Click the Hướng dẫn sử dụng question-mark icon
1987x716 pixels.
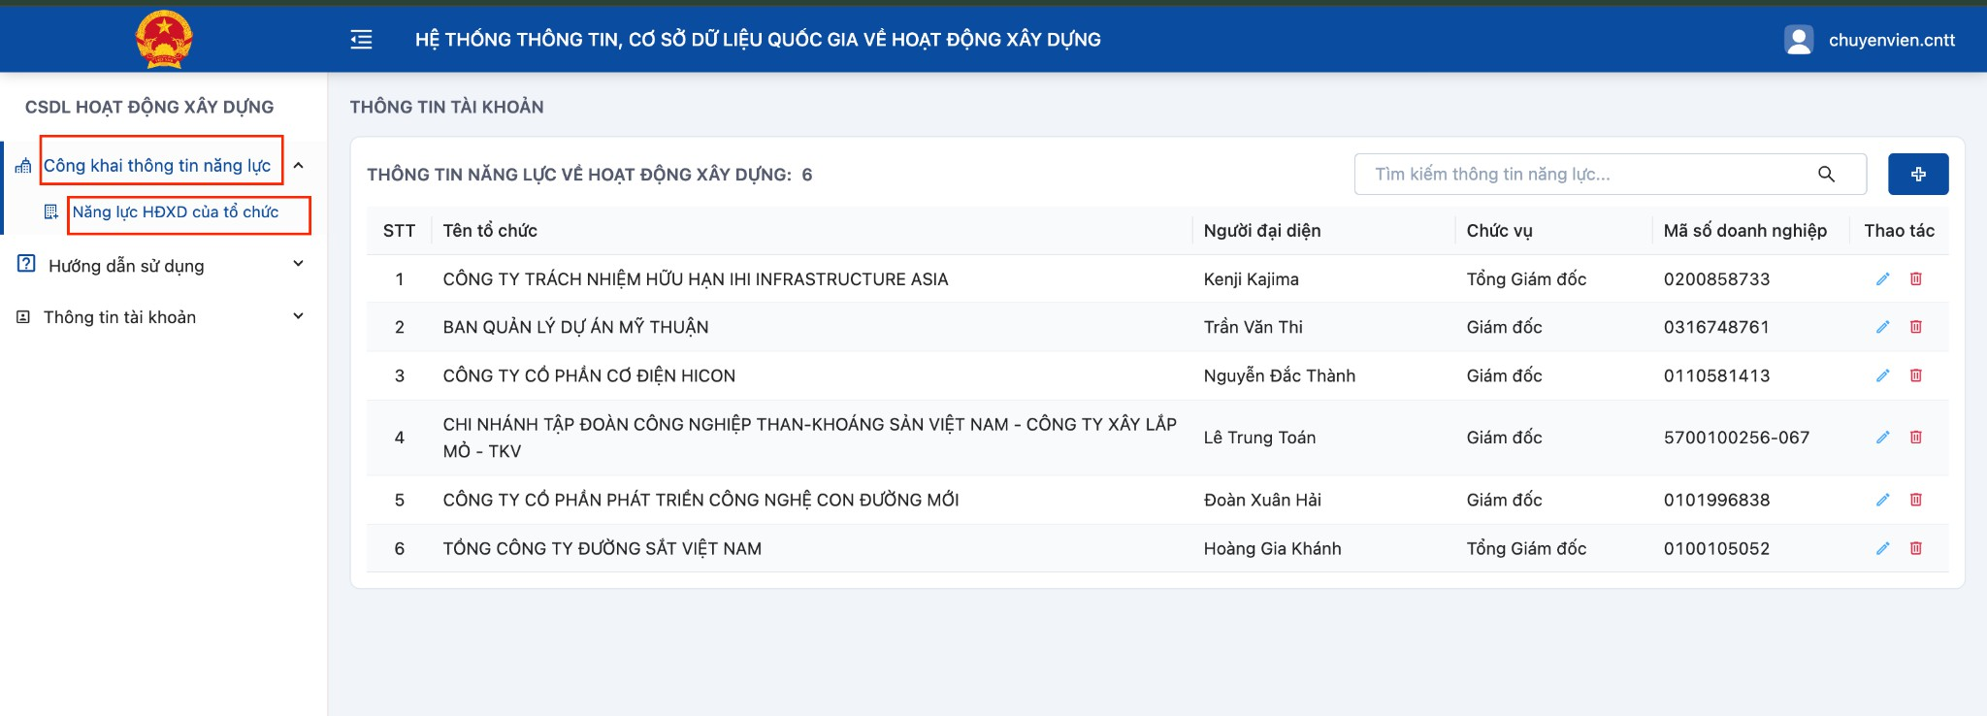[27, 264]
